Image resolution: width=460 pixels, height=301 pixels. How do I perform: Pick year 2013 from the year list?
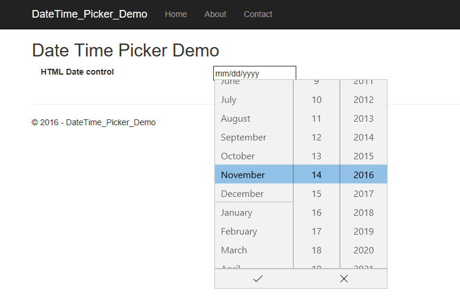[363, 119]
